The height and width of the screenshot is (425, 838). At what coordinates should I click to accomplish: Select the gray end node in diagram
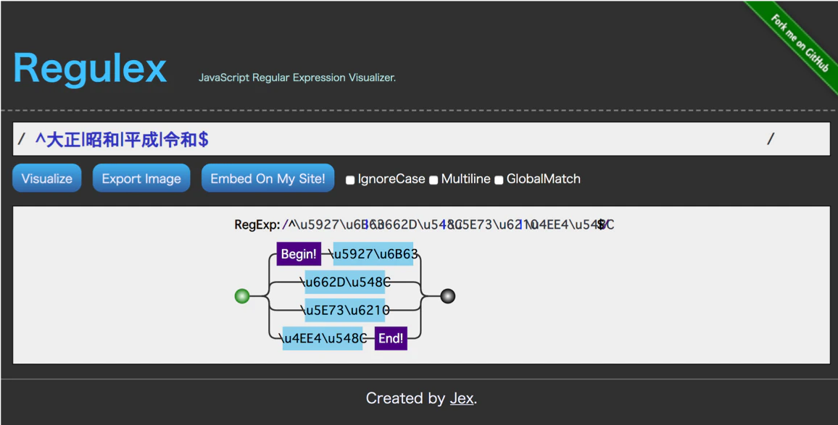448,296
